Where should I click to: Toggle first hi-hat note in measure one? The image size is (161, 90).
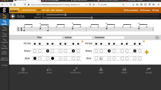35,44
